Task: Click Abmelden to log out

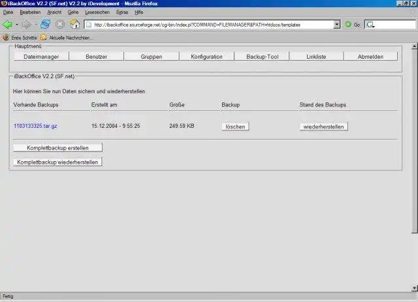Action: click(x=370, y=57)
